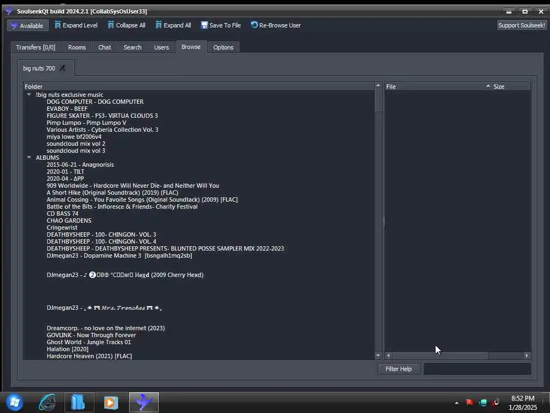Select DJmegan23 Mrs. Trenches folder
This screenshot has width=550, height=413.
coord(104,308)
